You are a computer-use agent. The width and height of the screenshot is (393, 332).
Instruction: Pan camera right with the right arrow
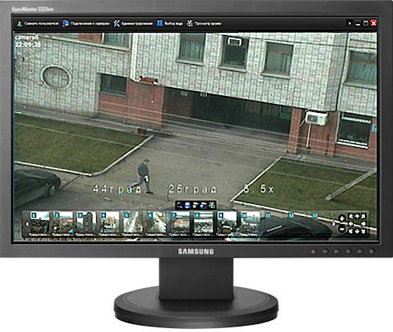(x=363, y=224)
